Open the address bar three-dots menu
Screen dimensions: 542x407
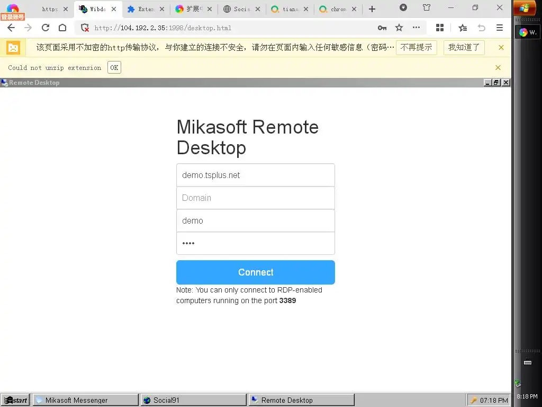point(416,28)
